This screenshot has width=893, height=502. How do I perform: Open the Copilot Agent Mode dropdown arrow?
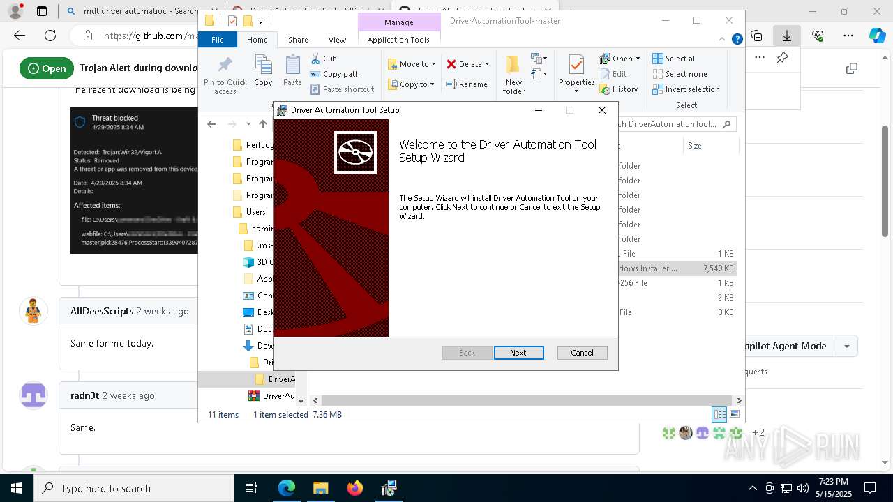point(847,346)
